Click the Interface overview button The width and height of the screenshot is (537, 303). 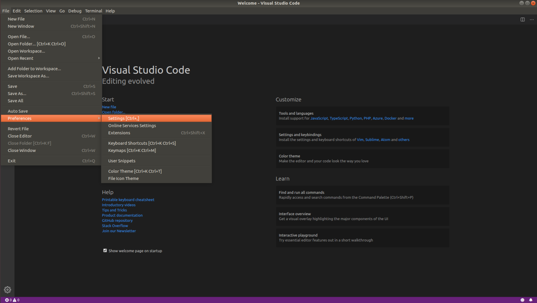[x=362, y=216]
